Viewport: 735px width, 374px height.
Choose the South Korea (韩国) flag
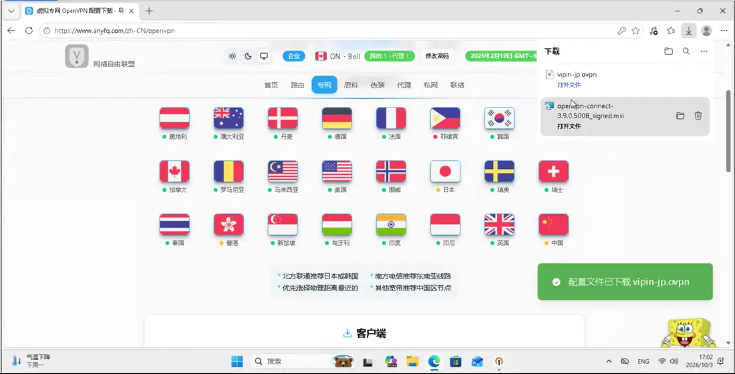(499, 118)
